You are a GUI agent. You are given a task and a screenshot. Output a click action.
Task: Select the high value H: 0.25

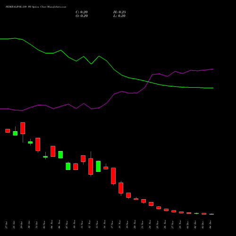(x=119, y=12)
